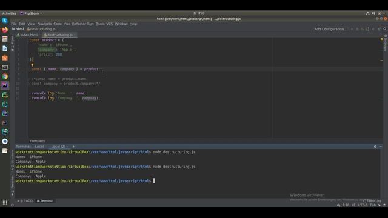Open the Window menu

pyautogui.click(x=121, y=24)
